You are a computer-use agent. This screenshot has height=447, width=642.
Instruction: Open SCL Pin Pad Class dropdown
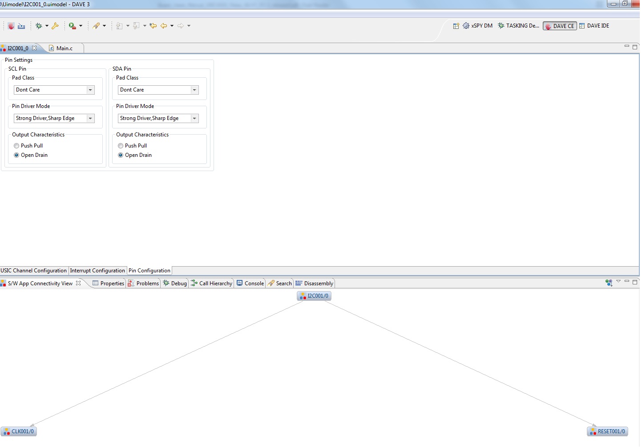90,90
